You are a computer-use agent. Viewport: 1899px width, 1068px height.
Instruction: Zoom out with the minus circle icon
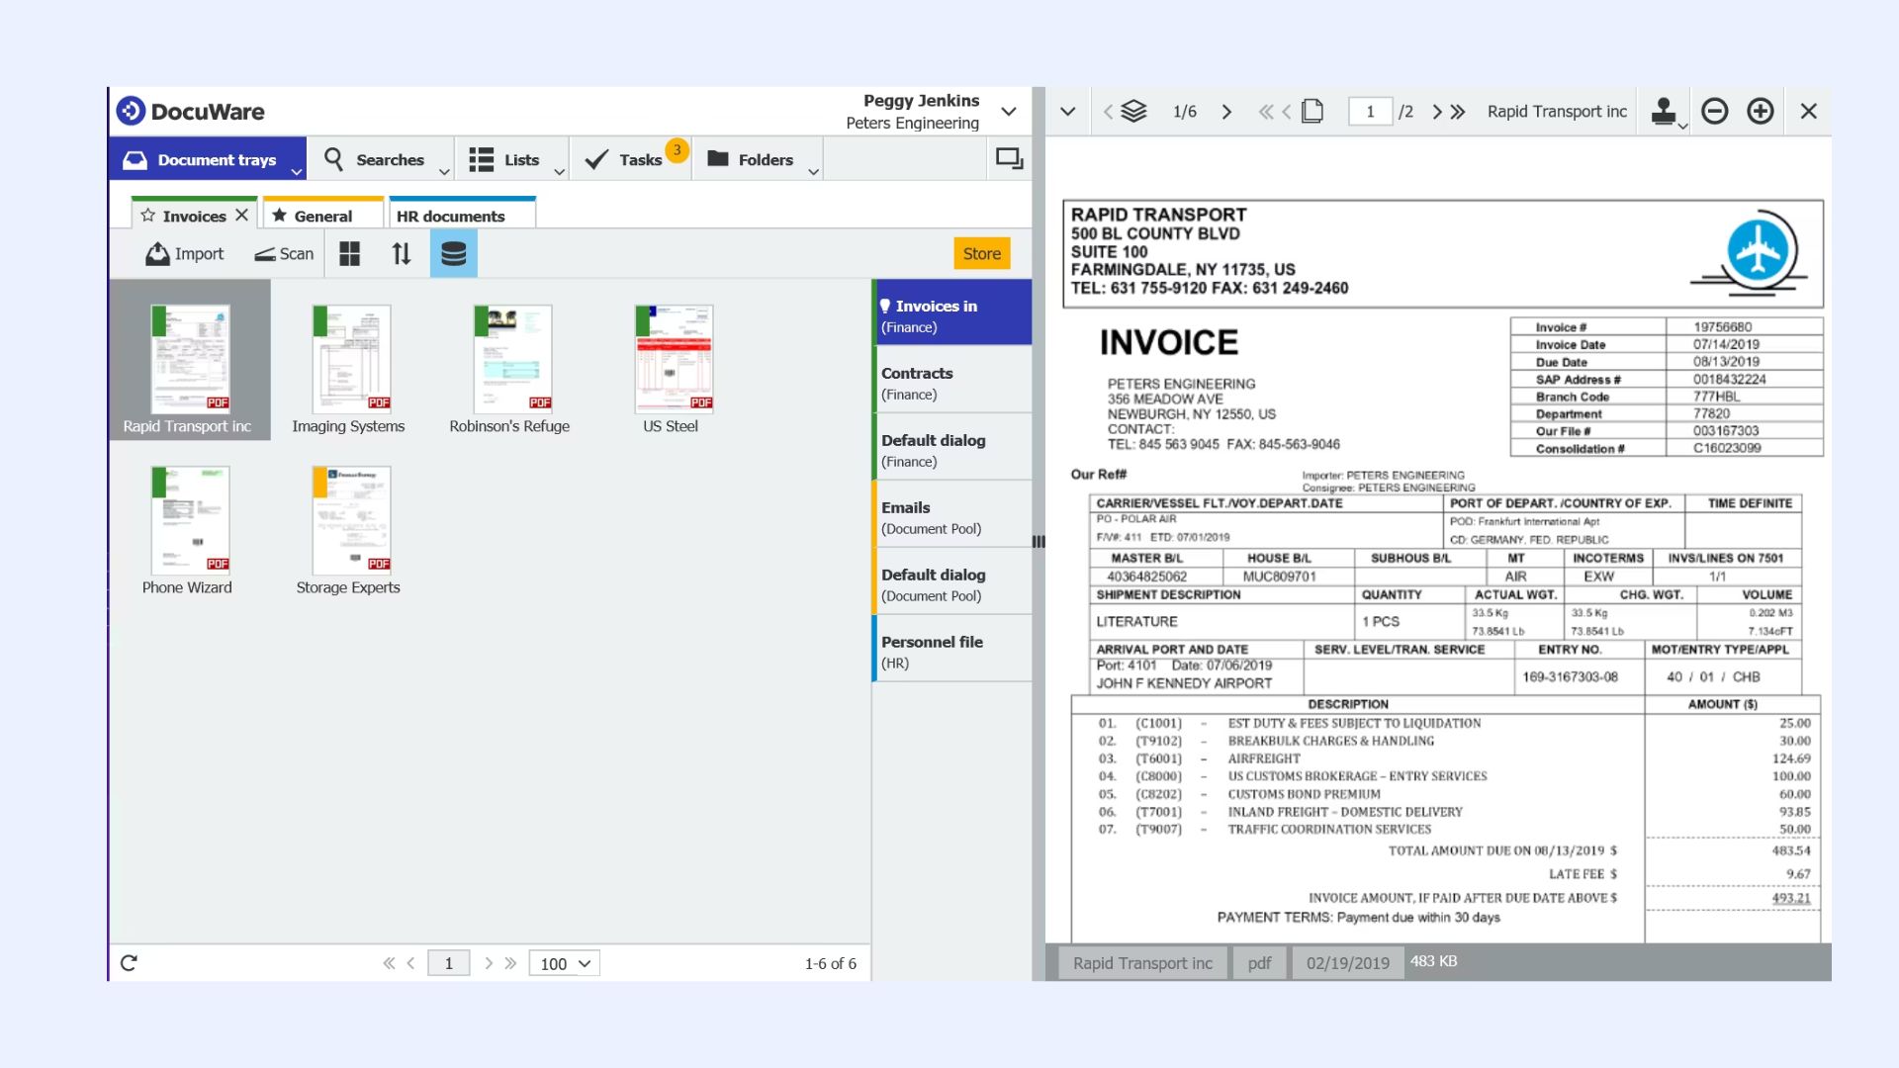click(1715, 111)
